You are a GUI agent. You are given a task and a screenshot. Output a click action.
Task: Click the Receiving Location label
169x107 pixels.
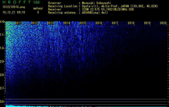click(x=63, y=6)
